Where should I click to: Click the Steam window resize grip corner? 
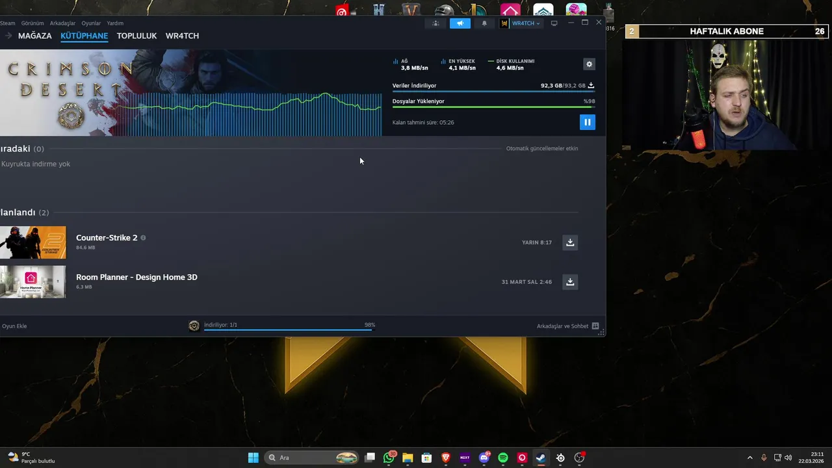tap(602, 333)
